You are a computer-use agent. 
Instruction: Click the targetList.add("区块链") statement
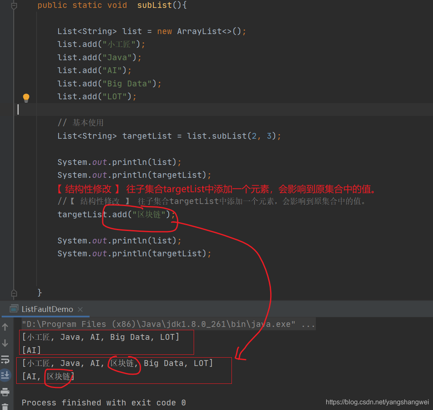pyautogui.click(x=116, y=214)
